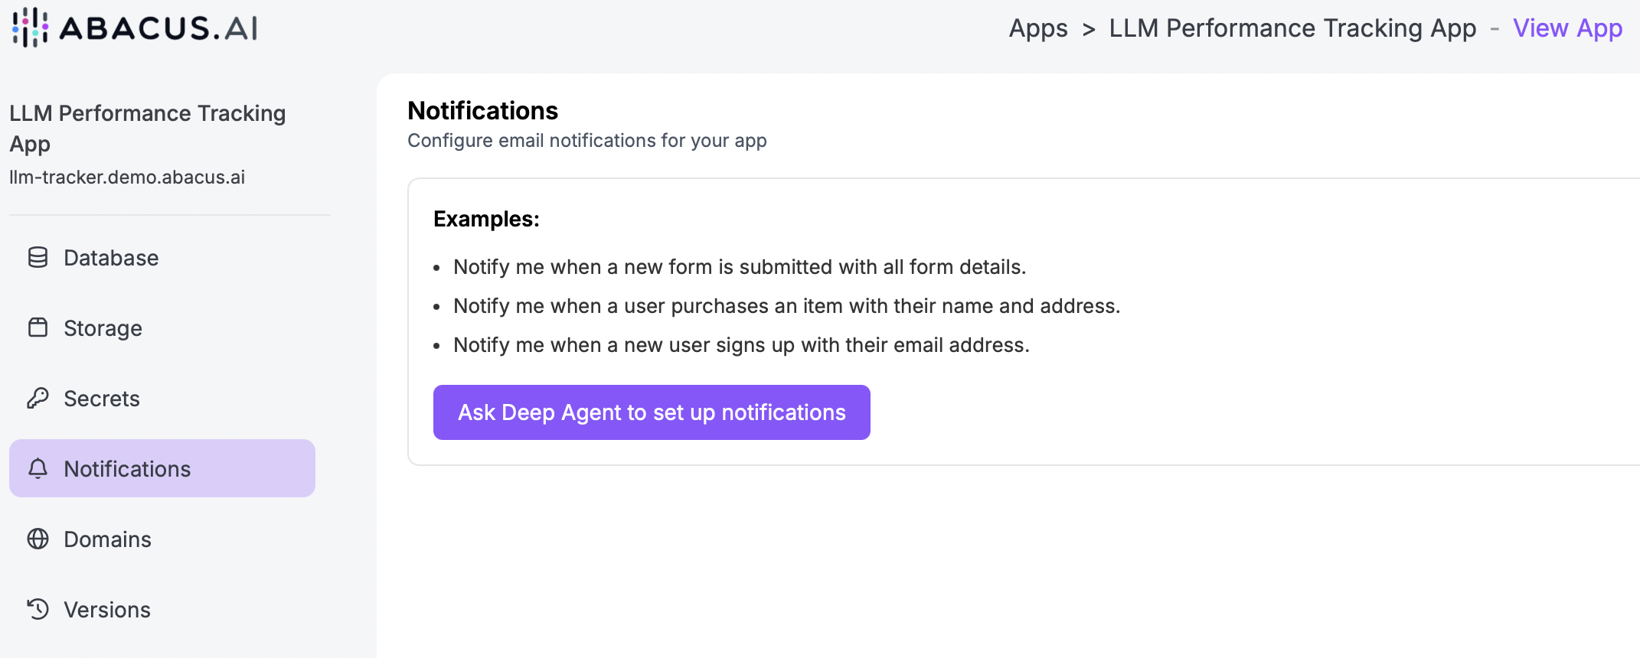The height and width of the screenshot is (658, 1640).
Task: Click the sidebar LLM Performance Tracking App title
Action: pos(147,129)
